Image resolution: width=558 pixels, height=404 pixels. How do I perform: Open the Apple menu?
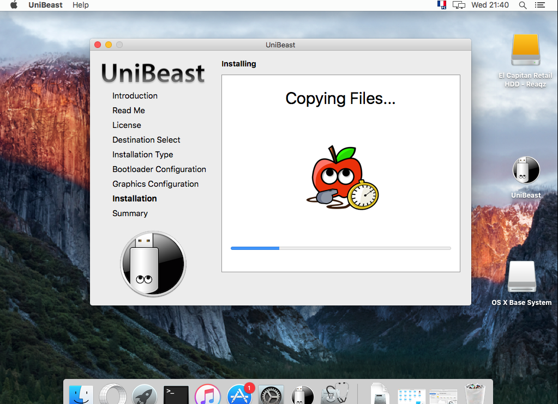(x=14, y=5)
